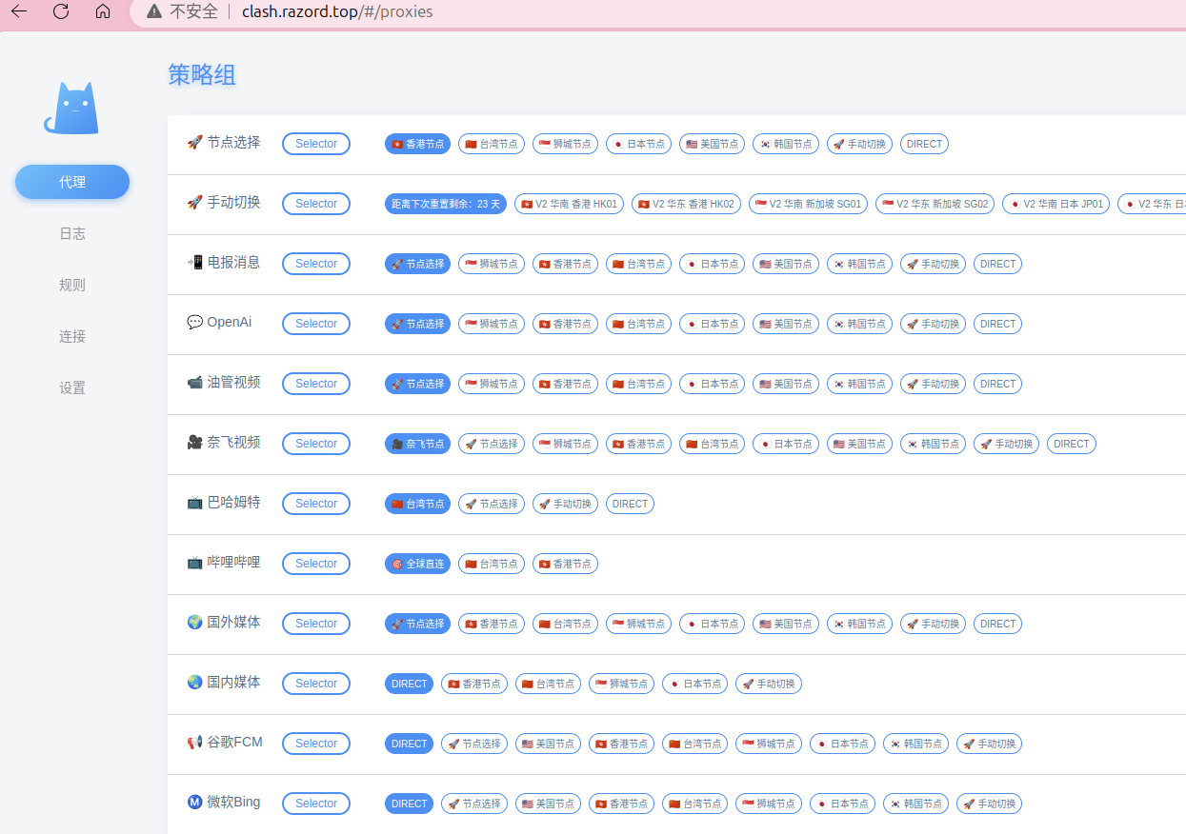Image resolution: width=1186 pixels, height=834 pixels.
Task: Click the insecure site warning icon
Action: (153, 11)
